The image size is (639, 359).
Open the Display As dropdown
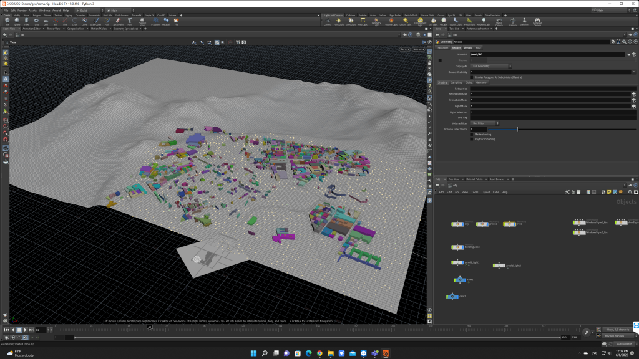coord(492,65)
